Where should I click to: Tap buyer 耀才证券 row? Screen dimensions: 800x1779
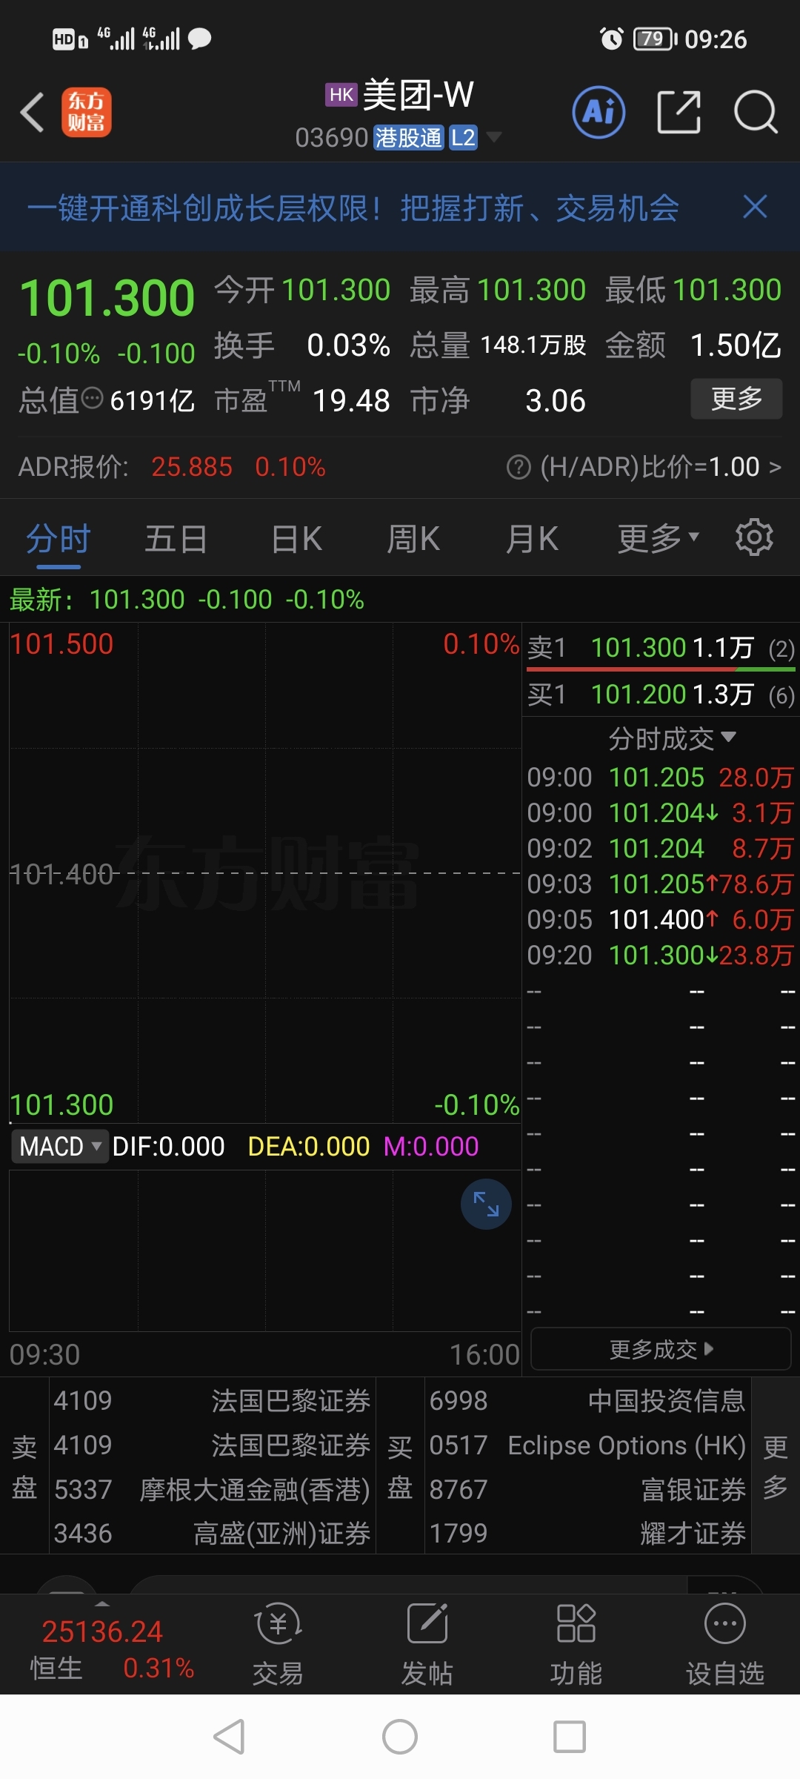[588, 1534]
